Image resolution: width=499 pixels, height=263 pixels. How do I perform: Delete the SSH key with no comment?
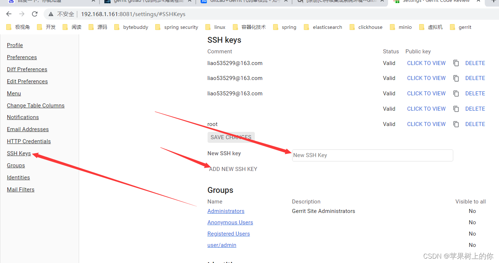[x=475, y=109]
